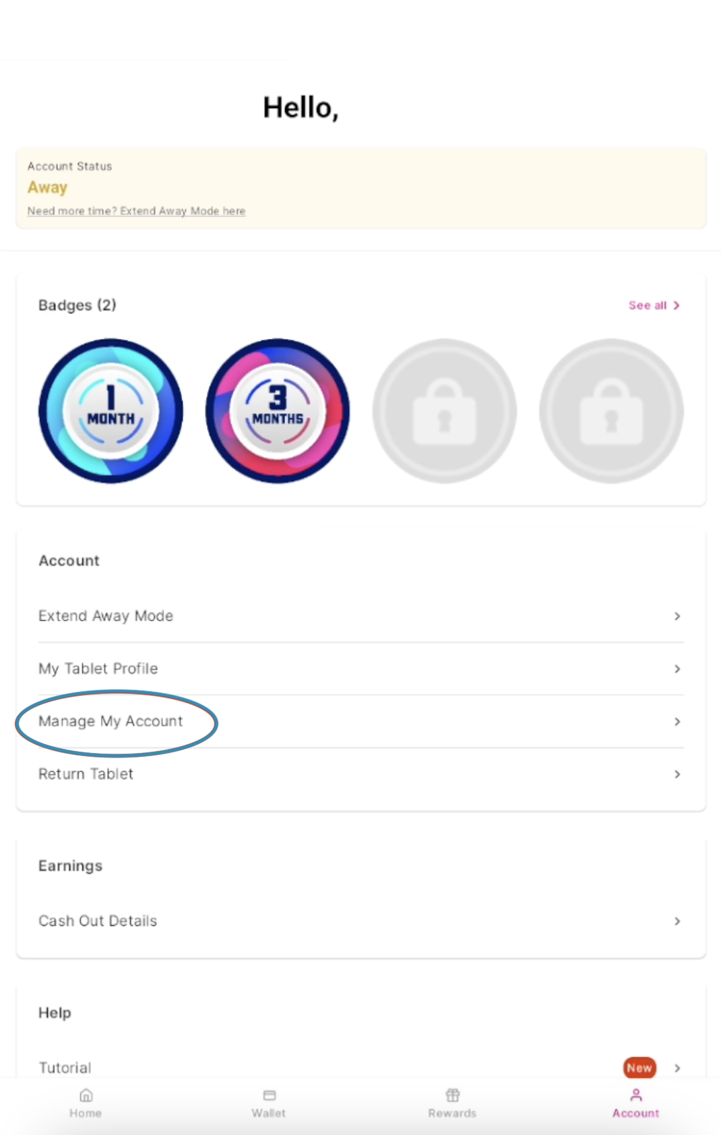Tap the last locked badge
The image size is (721, 1135).
coord(611,410)
